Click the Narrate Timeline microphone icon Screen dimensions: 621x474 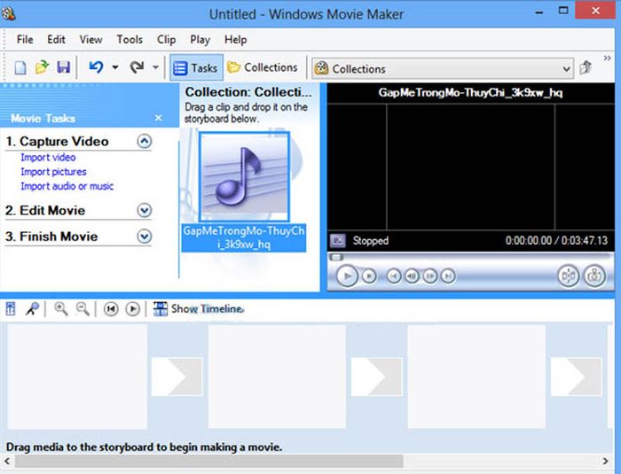coord(33,308)
